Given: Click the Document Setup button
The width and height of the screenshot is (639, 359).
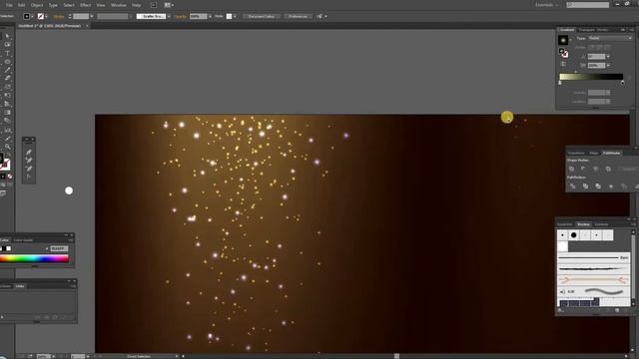Looking at the screenshot, I should point(262,17).
